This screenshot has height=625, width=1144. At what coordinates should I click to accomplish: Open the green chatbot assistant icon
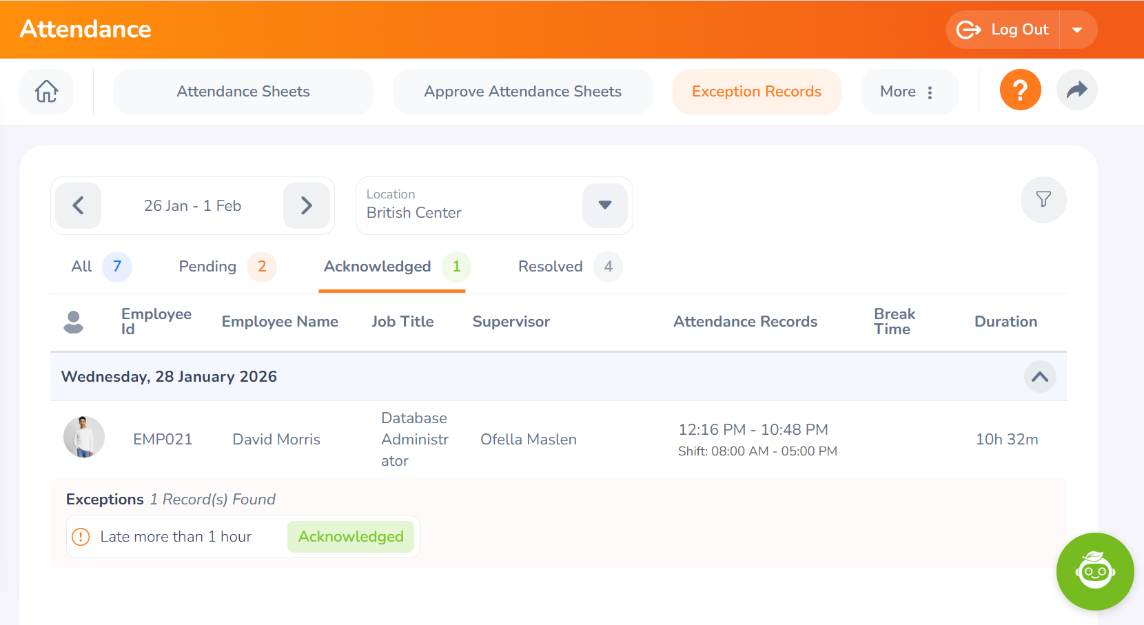tap(1094, 571)
